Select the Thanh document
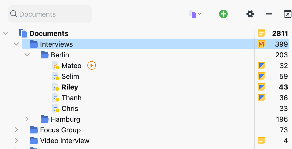The width and height of the screenshot is (292, 149). click(72, 98)
